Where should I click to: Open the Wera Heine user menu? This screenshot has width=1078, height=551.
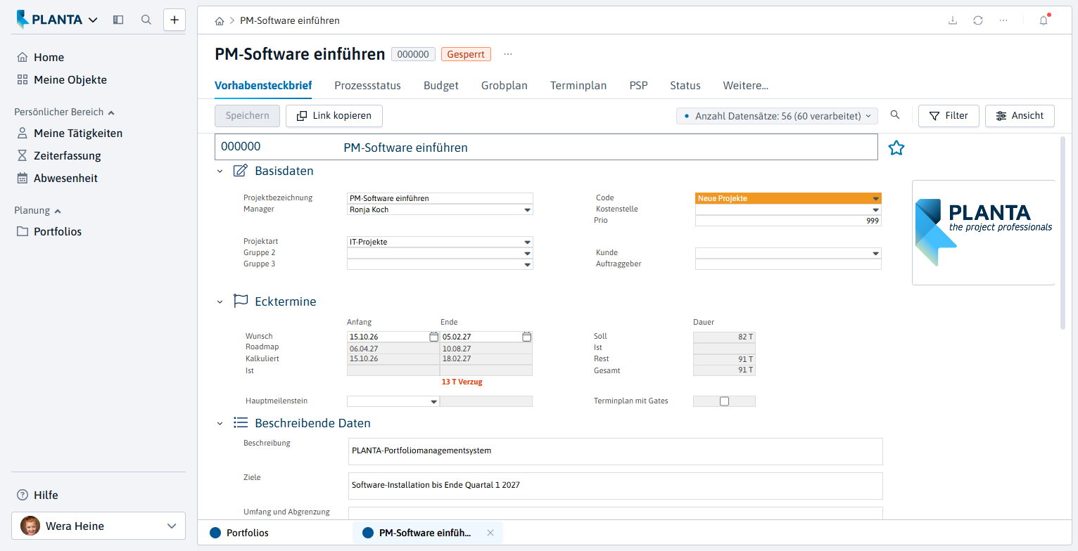(x=99, y=526)
